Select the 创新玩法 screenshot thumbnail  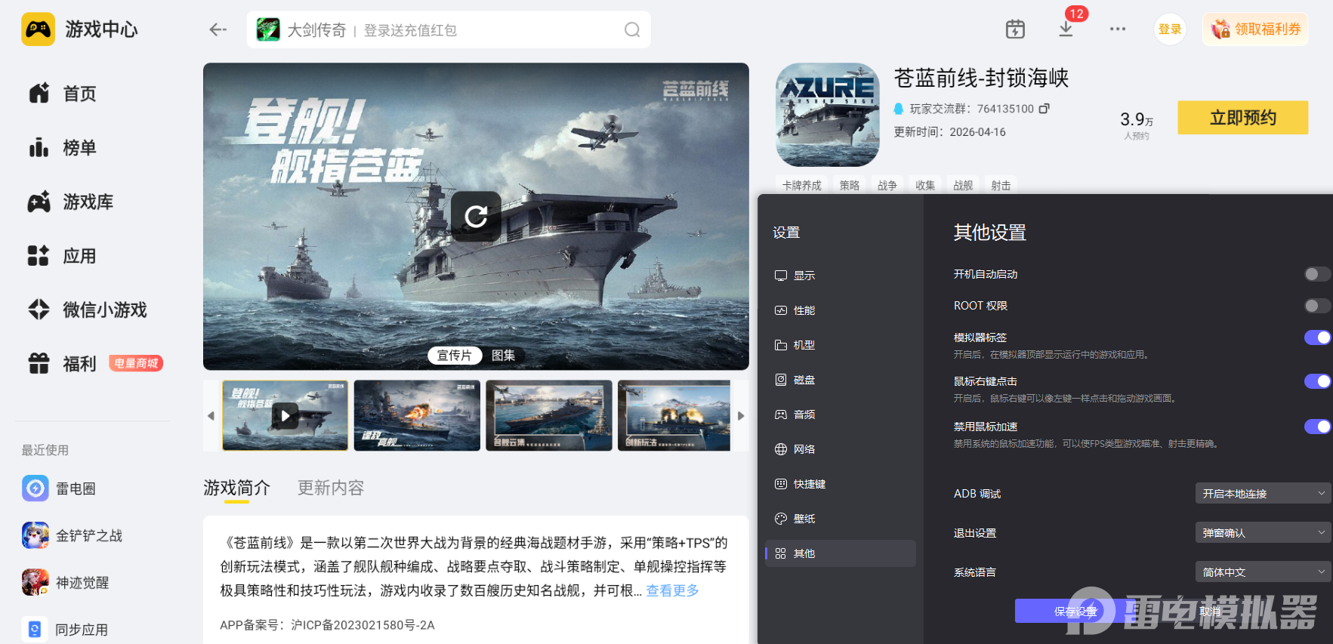coord(674,415)
